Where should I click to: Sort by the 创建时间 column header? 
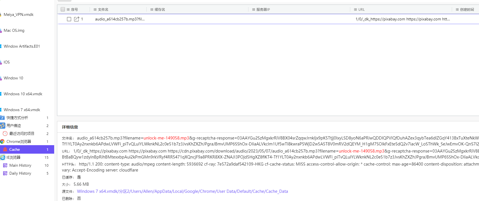467,9
